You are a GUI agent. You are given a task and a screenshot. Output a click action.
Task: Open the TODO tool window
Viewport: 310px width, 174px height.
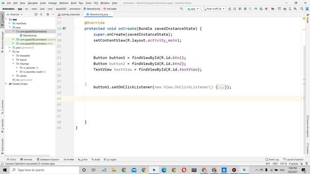pyautogui.click(x=11, y=159)
